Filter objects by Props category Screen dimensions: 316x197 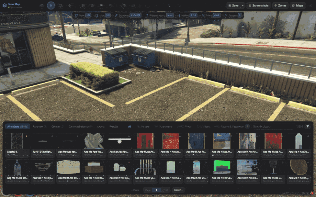(x=184, y=127)
